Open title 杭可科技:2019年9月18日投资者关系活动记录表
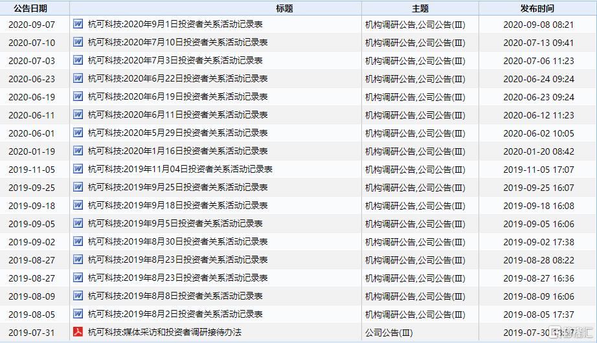This screenshot has height=343, width=597. (178, 206)
